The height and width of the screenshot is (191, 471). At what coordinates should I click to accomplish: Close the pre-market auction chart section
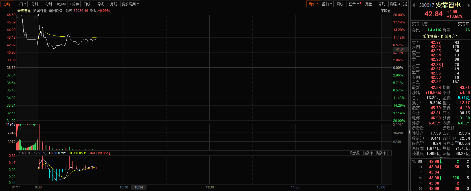point(19,17)
